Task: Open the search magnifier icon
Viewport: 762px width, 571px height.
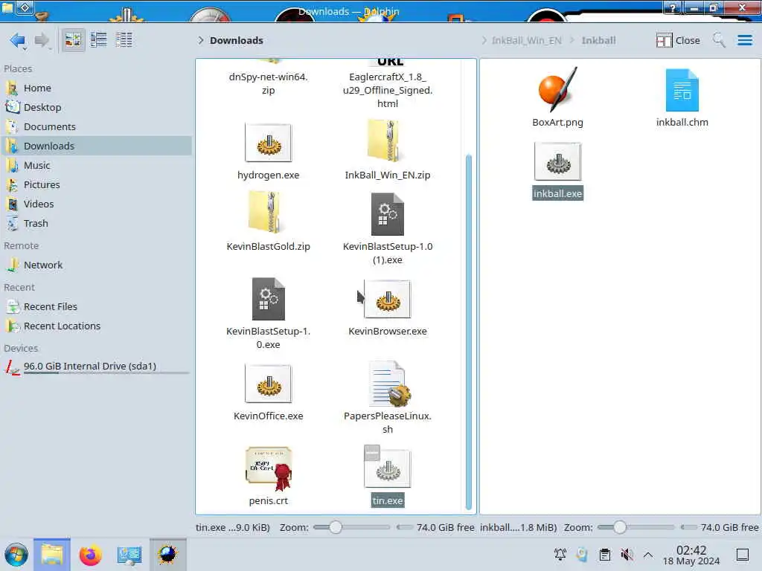Action: pos(719,40)
